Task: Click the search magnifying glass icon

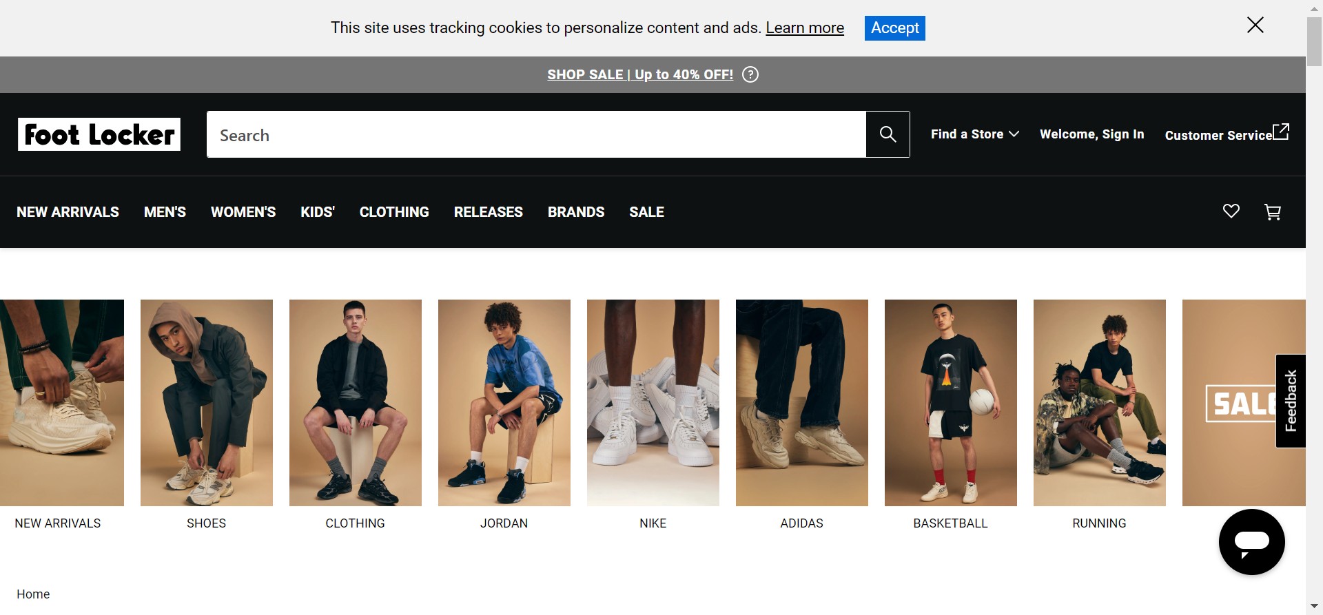Action: click(888, 134)
